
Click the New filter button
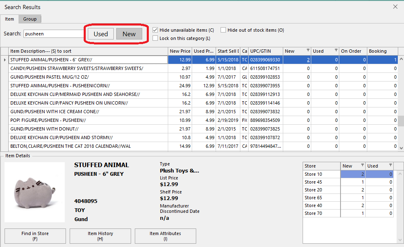129,34
